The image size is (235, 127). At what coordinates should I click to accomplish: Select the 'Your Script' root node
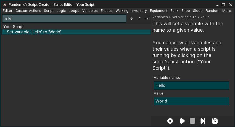coord(14,27)
